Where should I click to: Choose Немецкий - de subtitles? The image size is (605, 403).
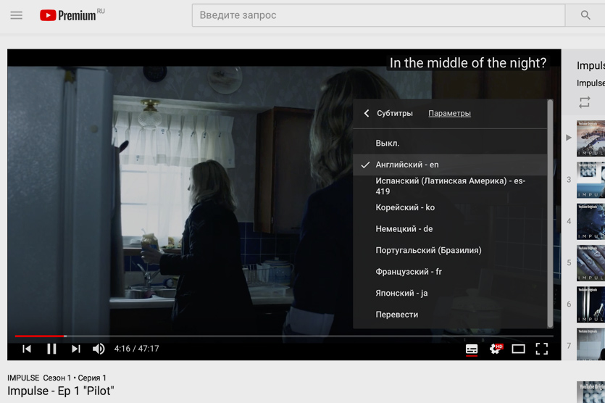(450, 229)
